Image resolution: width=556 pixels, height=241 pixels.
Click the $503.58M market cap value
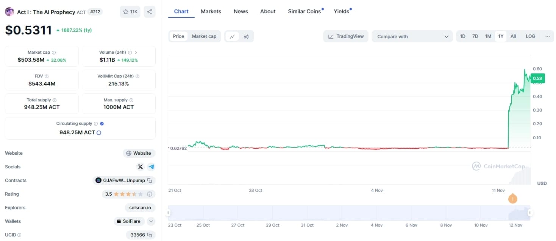point(31,60)
